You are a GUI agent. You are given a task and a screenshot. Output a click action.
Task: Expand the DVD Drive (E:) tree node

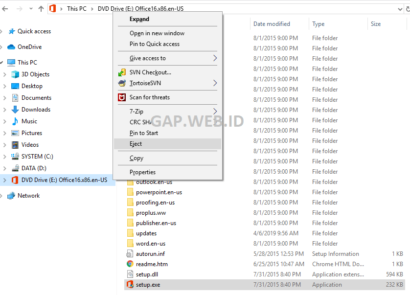tap(5, 180)
